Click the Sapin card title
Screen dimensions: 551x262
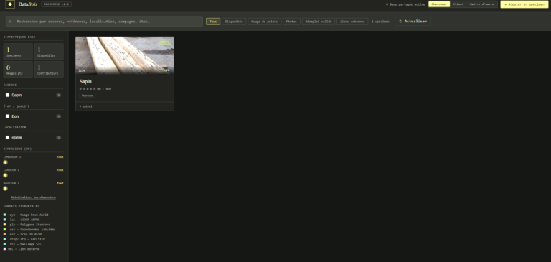[85, 81]
